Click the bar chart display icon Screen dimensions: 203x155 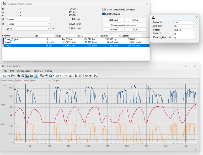tap(70, 76)
